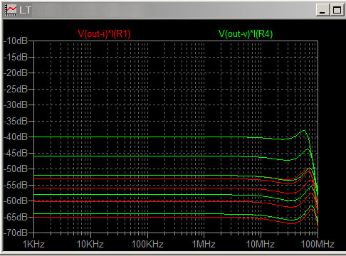346x256 pixels.
Task: Click the -25dB axis label
Action: (16, 89)
